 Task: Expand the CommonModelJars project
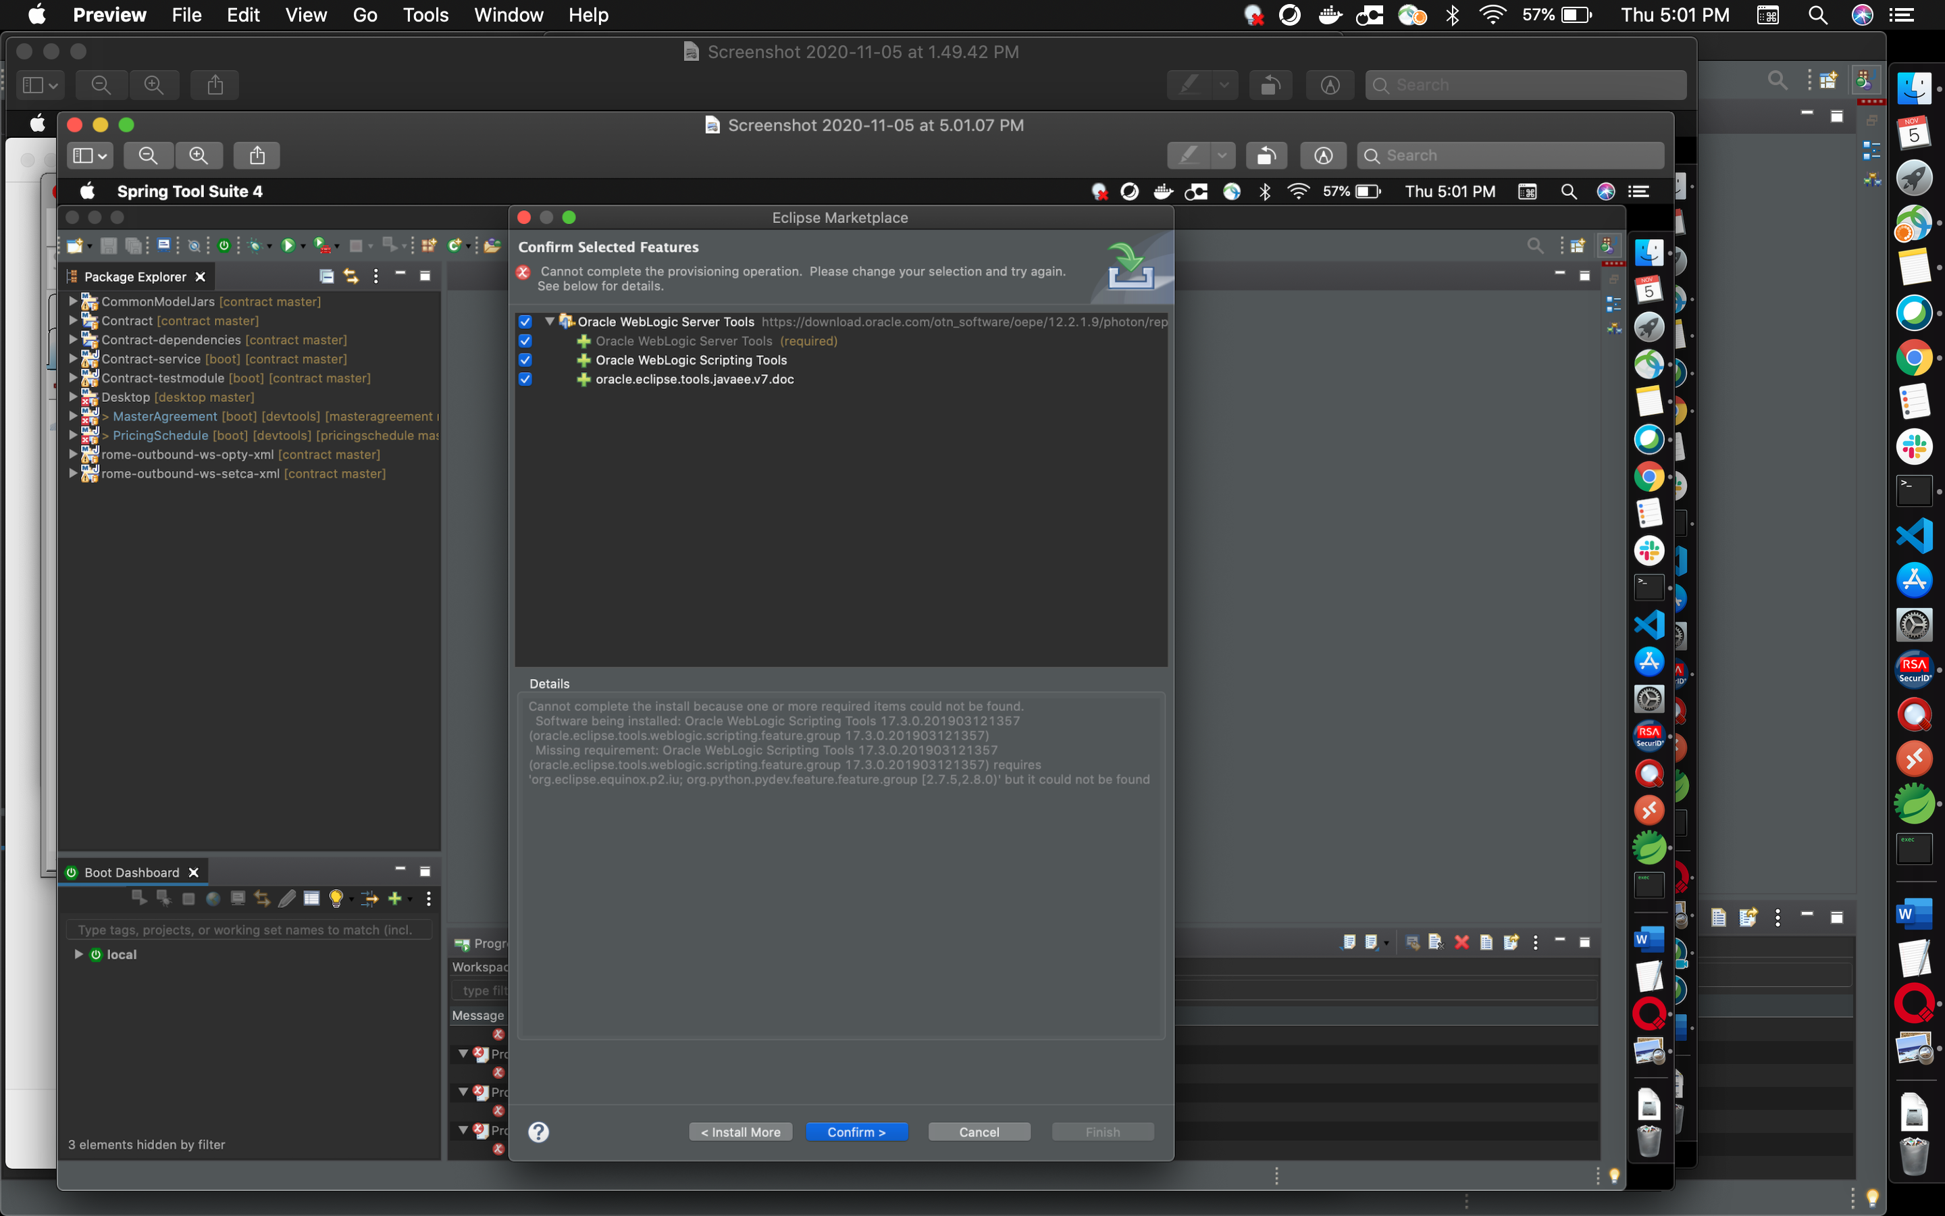point(73,301)
